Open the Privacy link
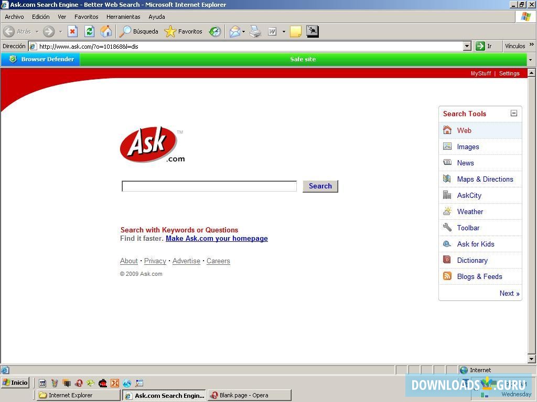Viewport: 537px width, 402px height. 155,261
